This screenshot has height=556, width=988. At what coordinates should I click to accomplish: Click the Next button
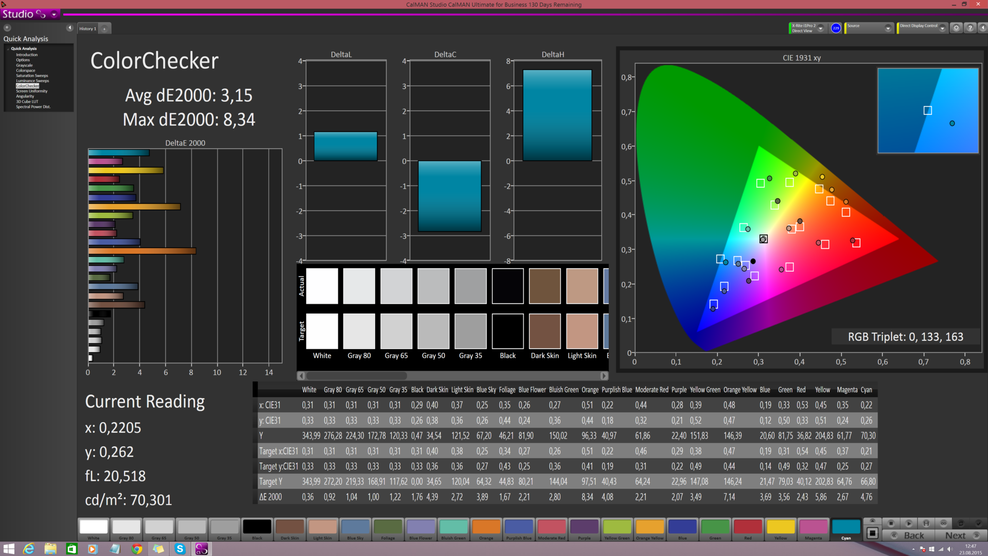pyautogui.click(x=956, y=535)
